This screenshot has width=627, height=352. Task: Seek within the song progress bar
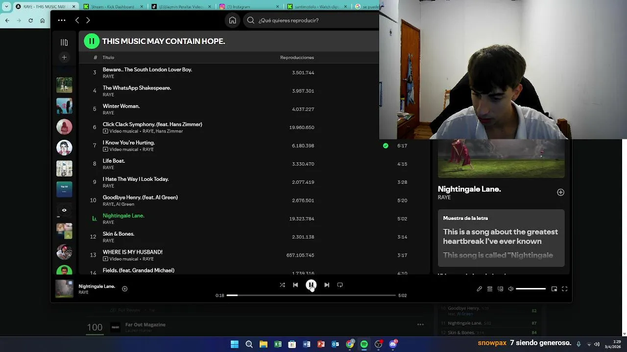(311, 295)
